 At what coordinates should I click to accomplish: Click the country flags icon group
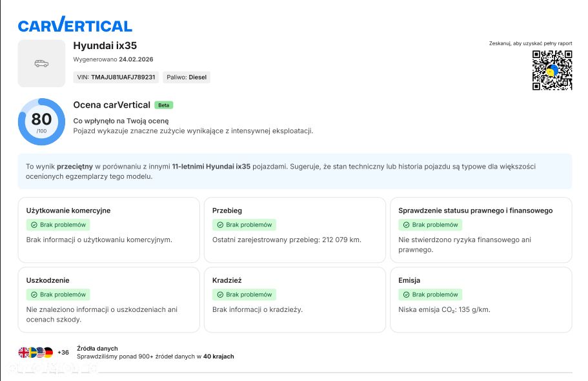pos(35,353)
